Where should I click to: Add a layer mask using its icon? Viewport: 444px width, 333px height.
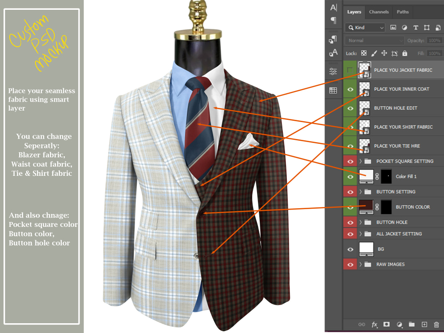(x=386, y=324)
